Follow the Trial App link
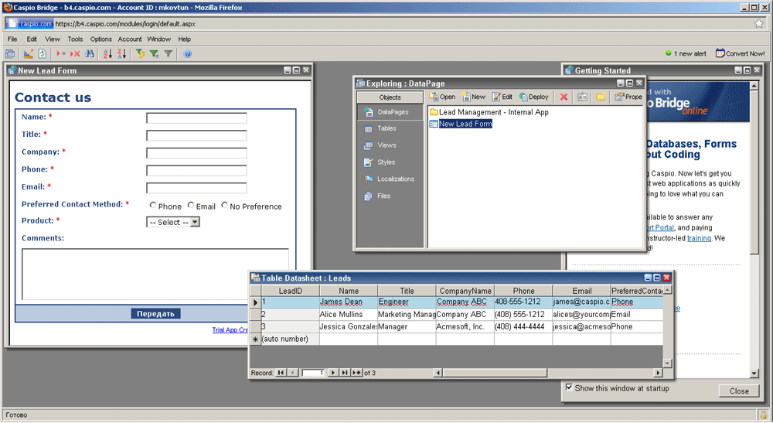 point(230,330)
